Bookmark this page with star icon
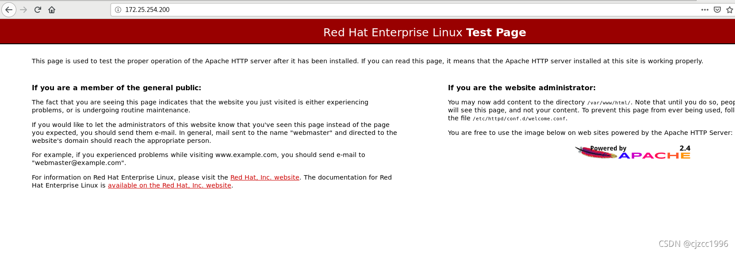 [730, 10]
